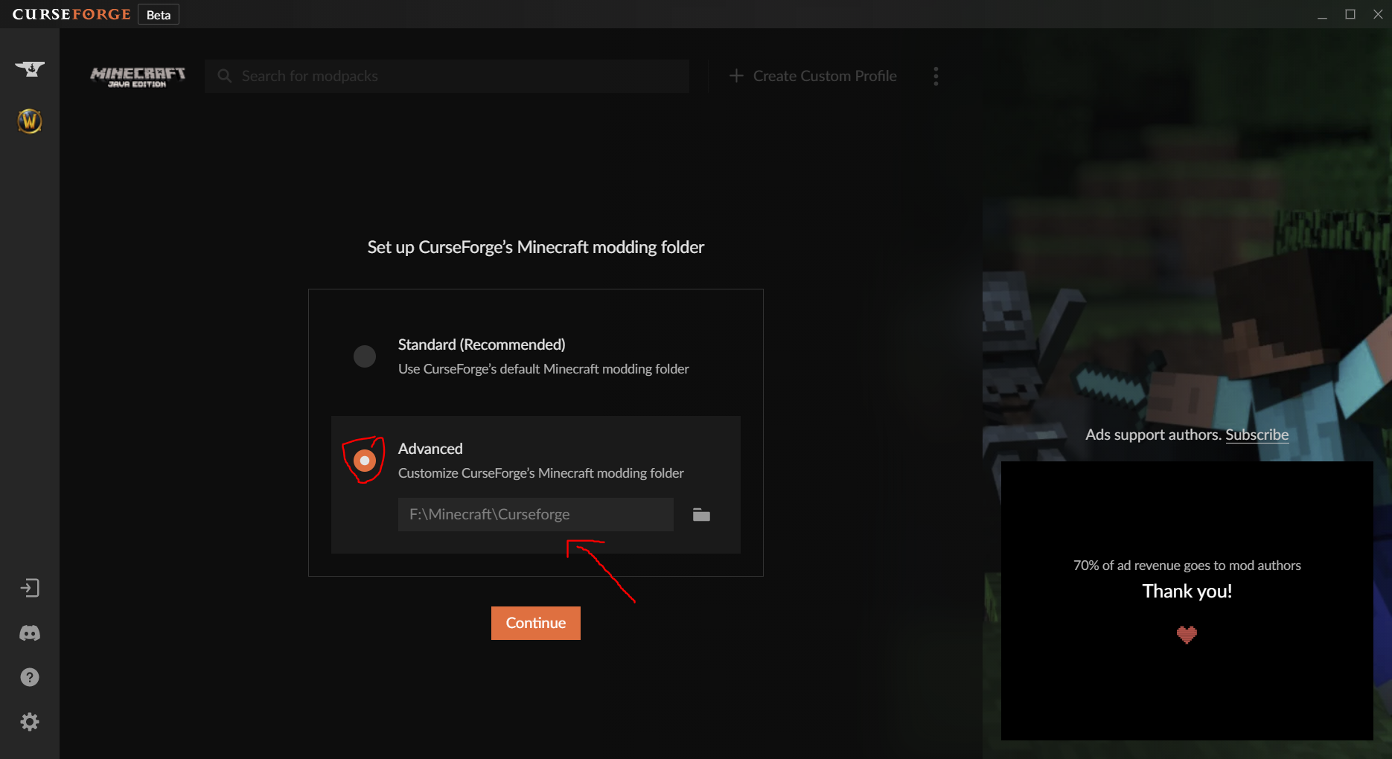Screen dimensions: 1392x759
Task: Click the Minecraft Java Edition logo
Action: [138, 77]
